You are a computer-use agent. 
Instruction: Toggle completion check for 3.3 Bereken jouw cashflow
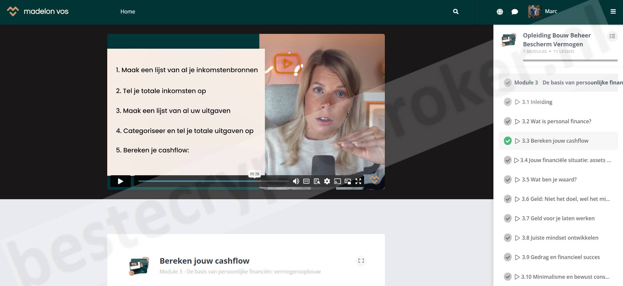[508, 141]
